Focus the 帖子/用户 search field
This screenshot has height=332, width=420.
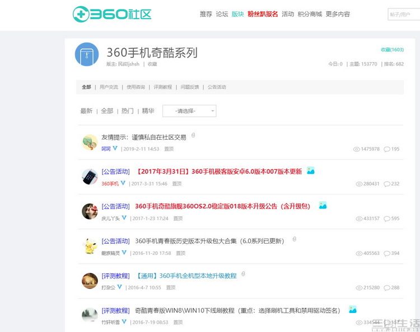(x=403, y=15)
